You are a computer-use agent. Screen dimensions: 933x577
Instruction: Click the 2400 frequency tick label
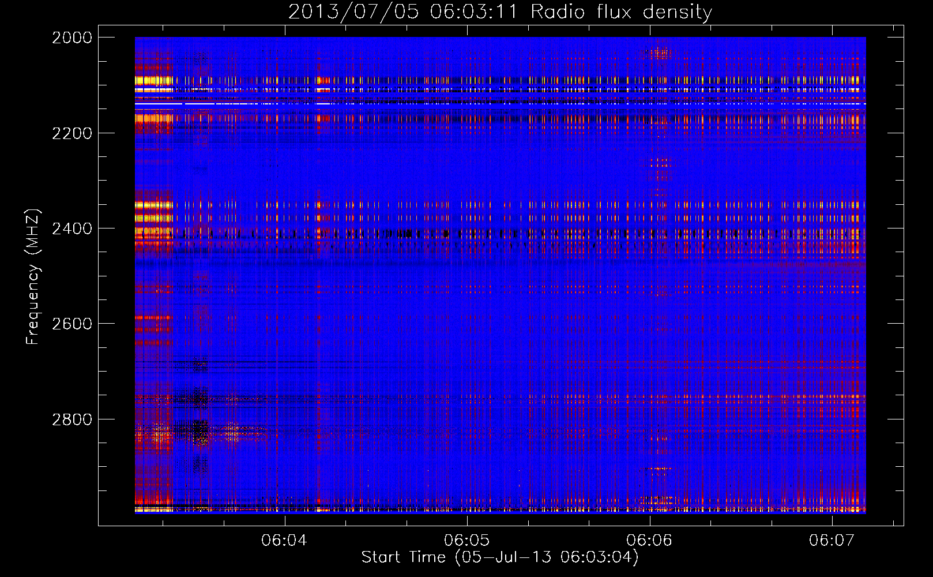[x=72, y=228]
